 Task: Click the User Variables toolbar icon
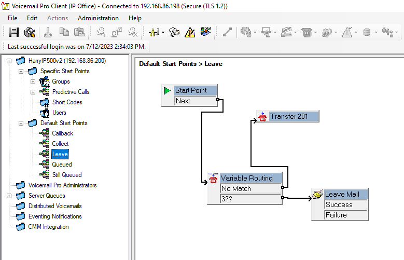[x=174, y=32]
